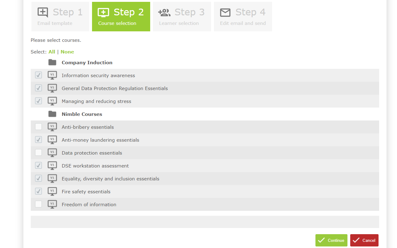Click the Managing and reducing stress course name
Image resolution: width=397 pixels, height=248 pixels.
pyautogui.click(x=97, y=101)
